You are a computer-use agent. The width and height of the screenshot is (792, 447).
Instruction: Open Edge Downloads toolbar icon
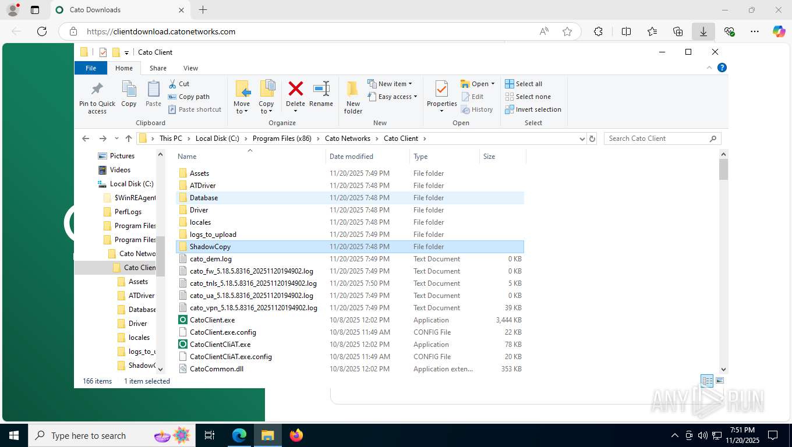703,31
